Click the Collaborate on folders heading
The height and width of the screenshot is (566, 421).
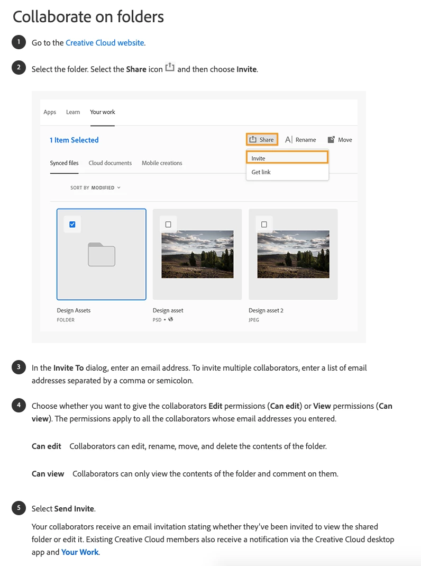[88, 16]
